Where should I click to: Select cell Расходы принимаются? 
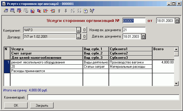click(46, 71)
